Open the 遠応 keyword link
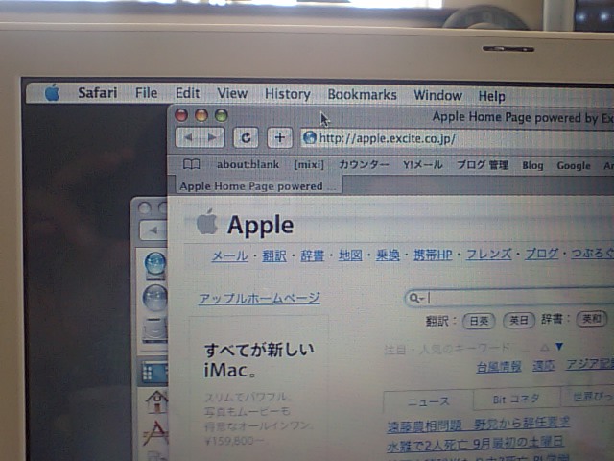Image resolution: width=614 pixels, height=461 pixels. coord(544,366)
